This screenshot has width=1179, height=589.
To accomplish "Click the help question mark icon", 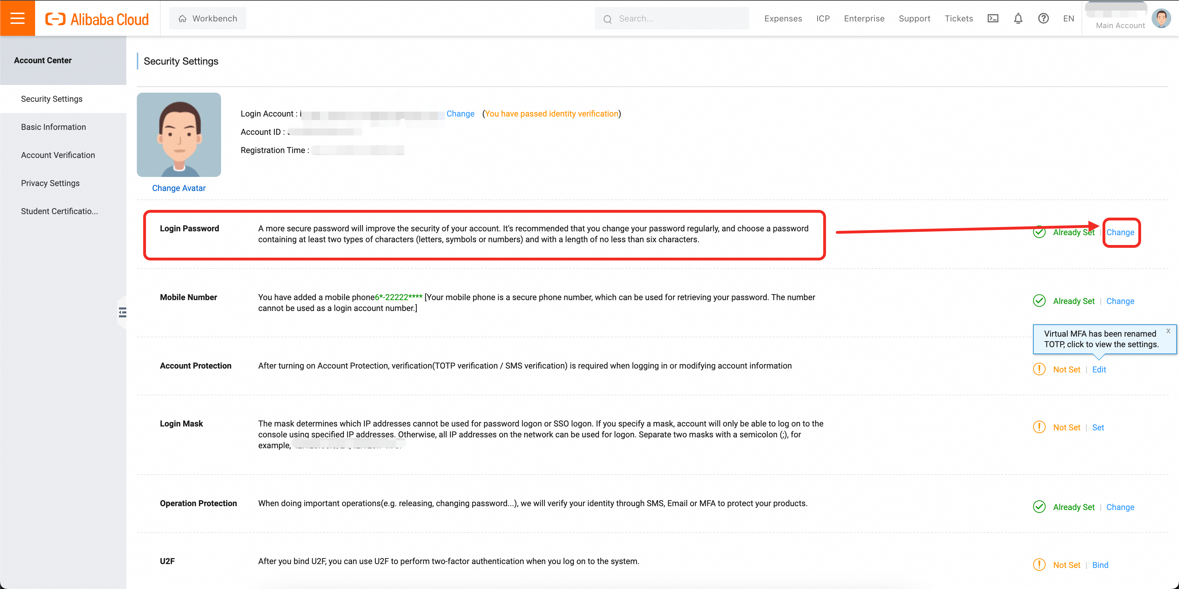I will point(1043,18).
